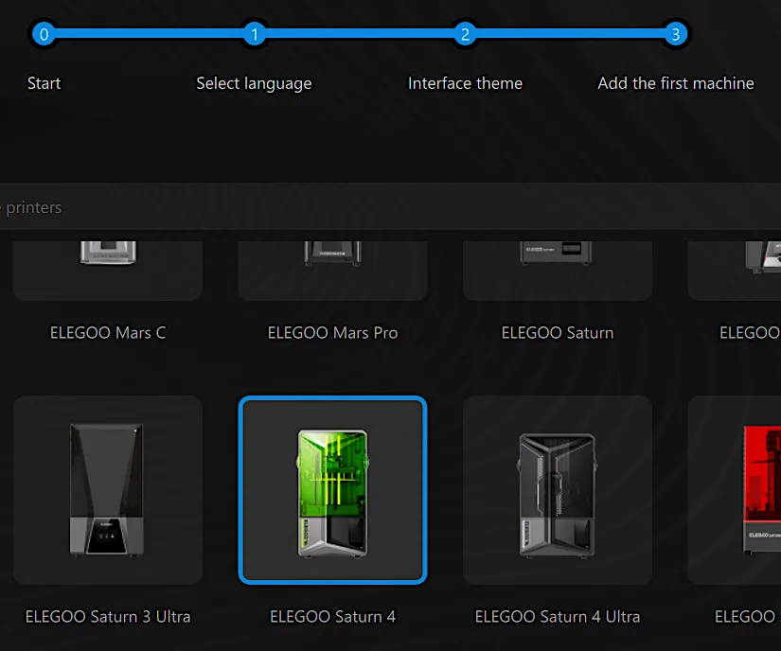Focus the printers search field

(390, 207)
